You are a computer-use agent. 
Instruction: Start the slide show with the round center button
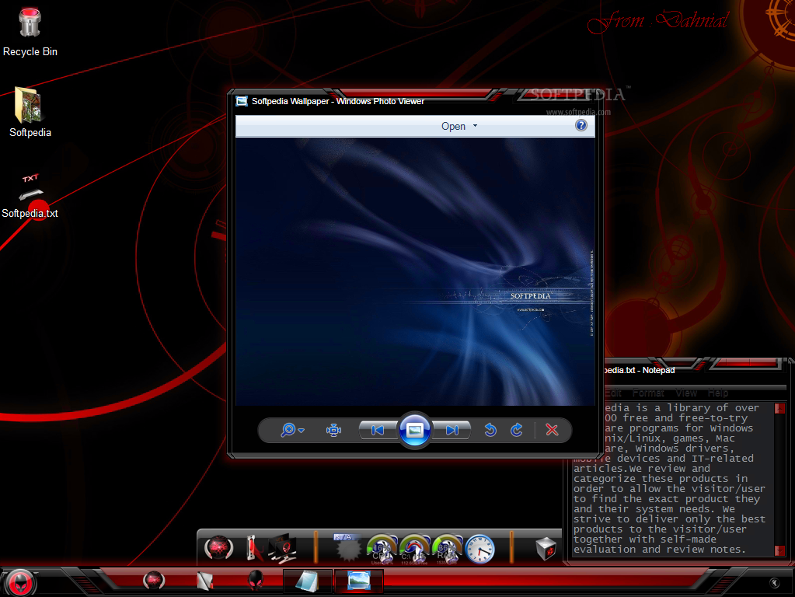click(x=415, y=430)
